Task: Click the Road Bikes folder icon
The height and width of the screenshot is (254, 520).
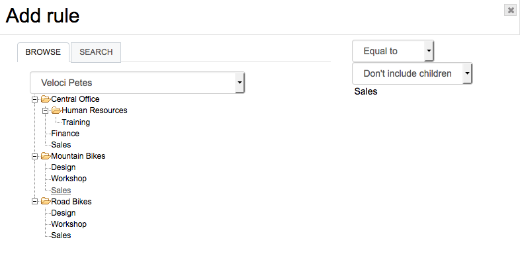Action: point(46,201)
